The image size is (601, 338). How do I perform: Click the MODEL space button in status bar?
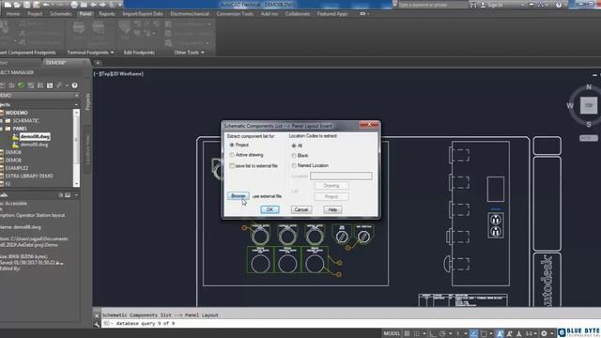pyautogui.click(x=392, y=333)
